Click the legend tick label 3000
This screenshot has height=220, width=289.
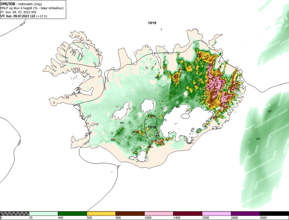tap(263, 218)
